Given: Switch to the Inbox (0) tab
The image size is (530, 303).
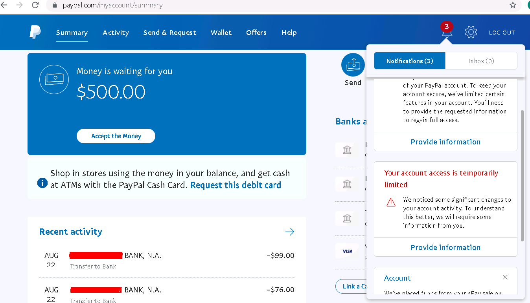Looking at the screenshot, I should [x=481, y=61].
